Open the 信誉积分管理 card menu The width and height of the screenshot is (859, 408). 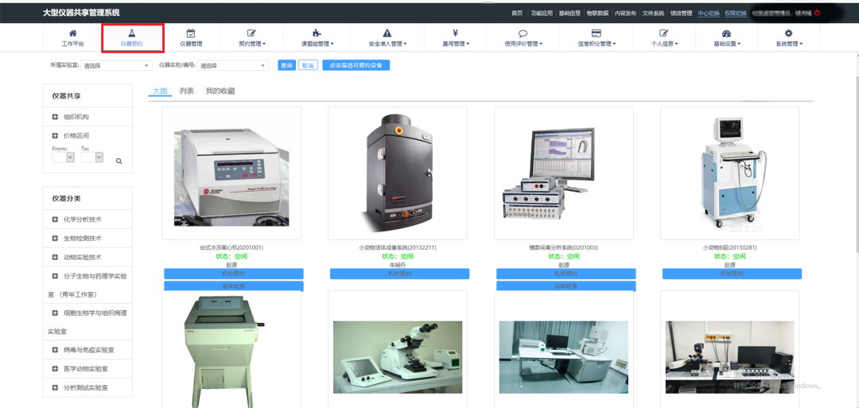597,37
